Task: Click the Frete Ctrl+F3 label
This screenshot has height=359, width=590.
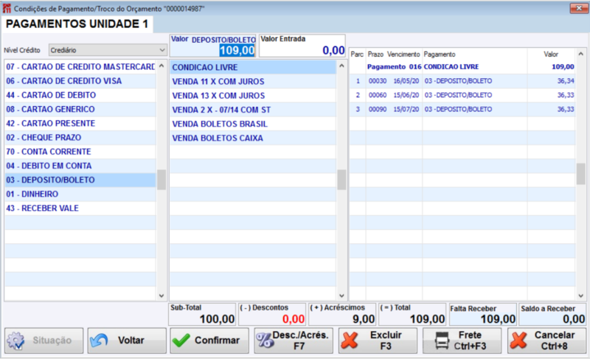Action: (x=470, y=341)
